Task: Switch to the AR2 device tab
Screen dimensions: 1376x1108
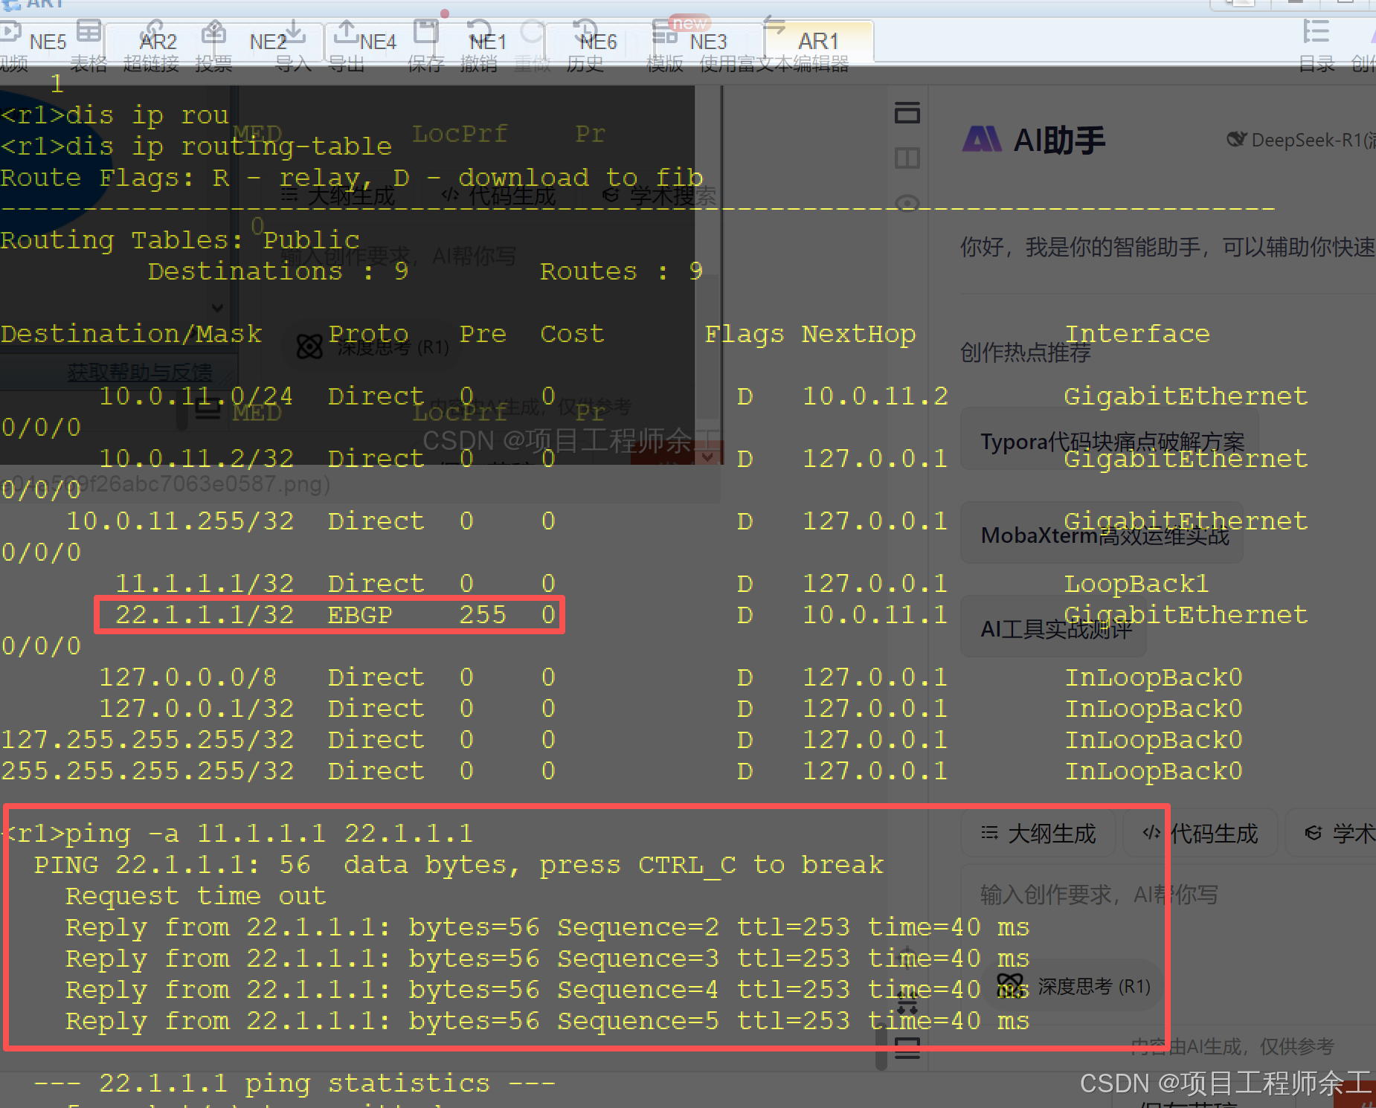Action: [x=158, y=42]
